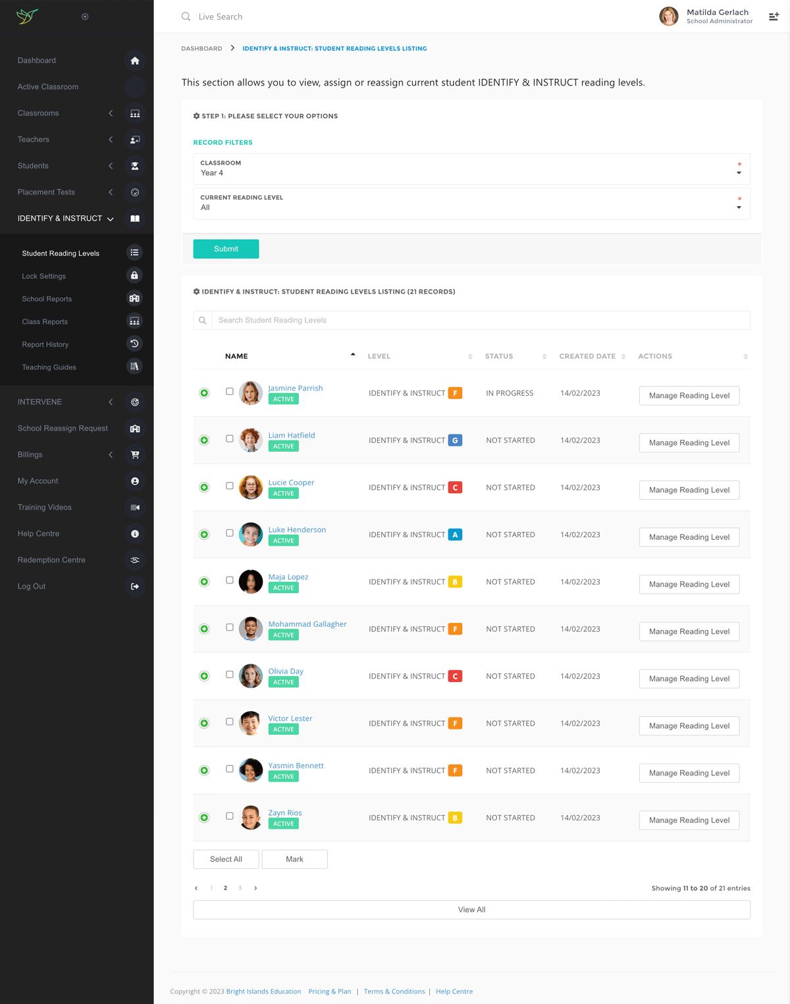
Task: Click Lucie Cooper's red level C badge
Action: (x=455, y=488)
